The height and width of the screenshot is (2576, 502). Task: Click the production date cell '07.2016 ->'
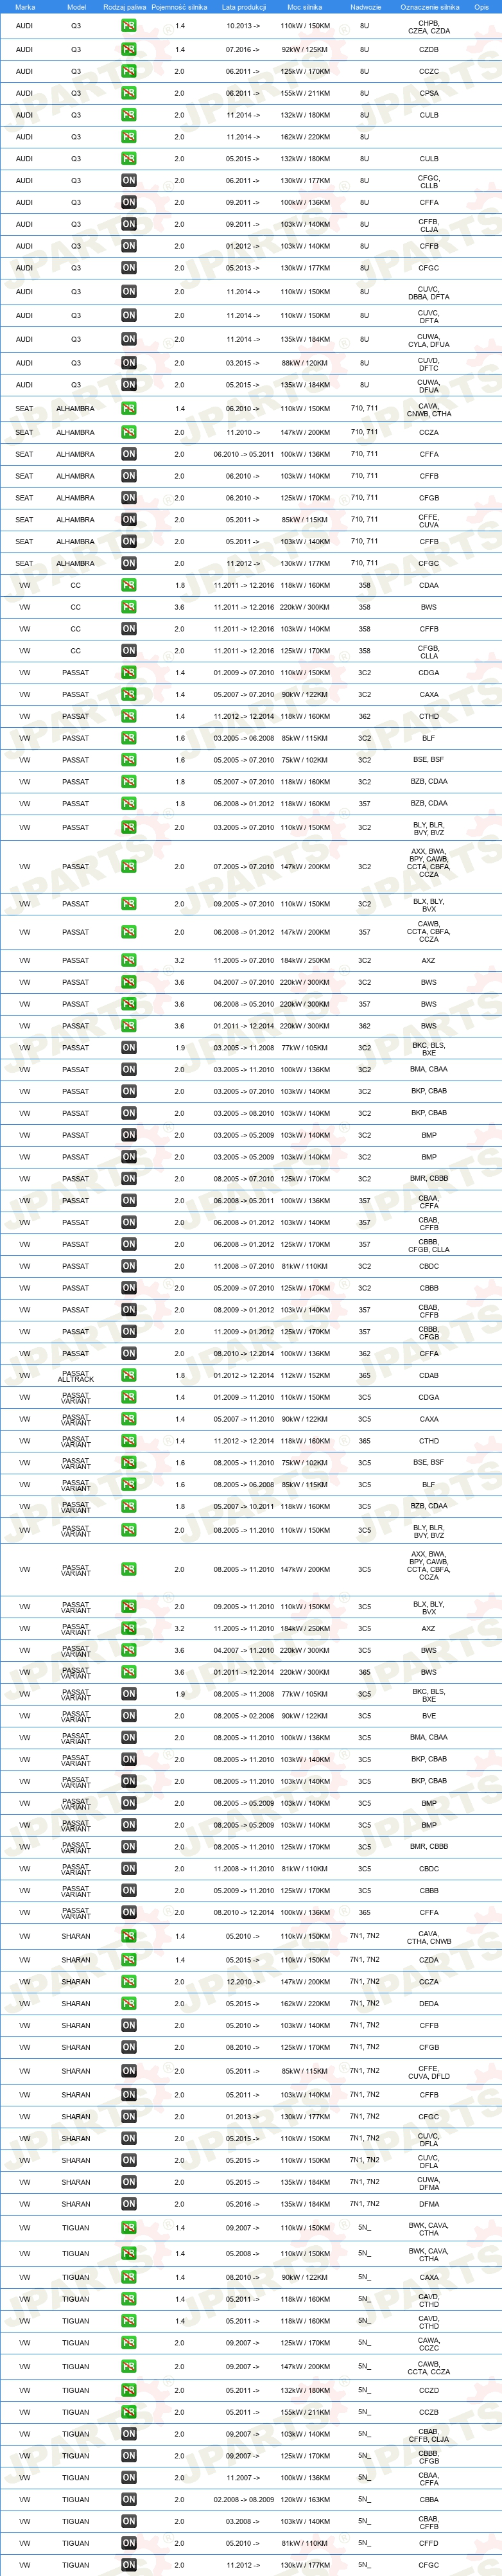pos(242,49)
